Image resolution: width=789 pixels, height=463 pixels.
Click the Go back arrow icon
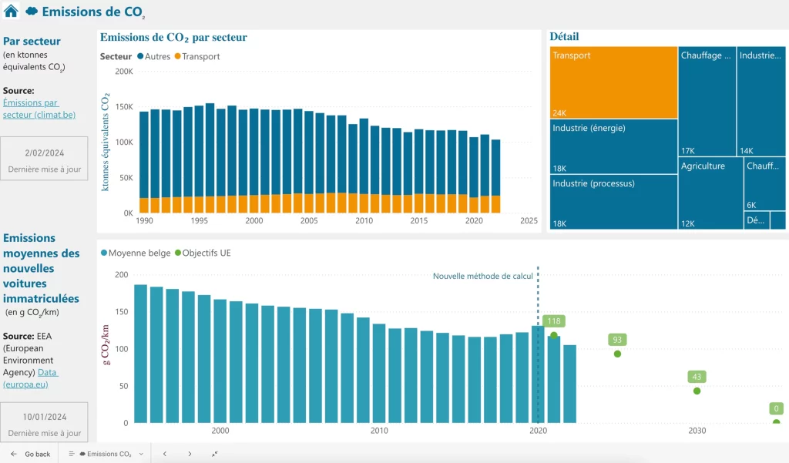pyautogui.click(x=14, y=454)
